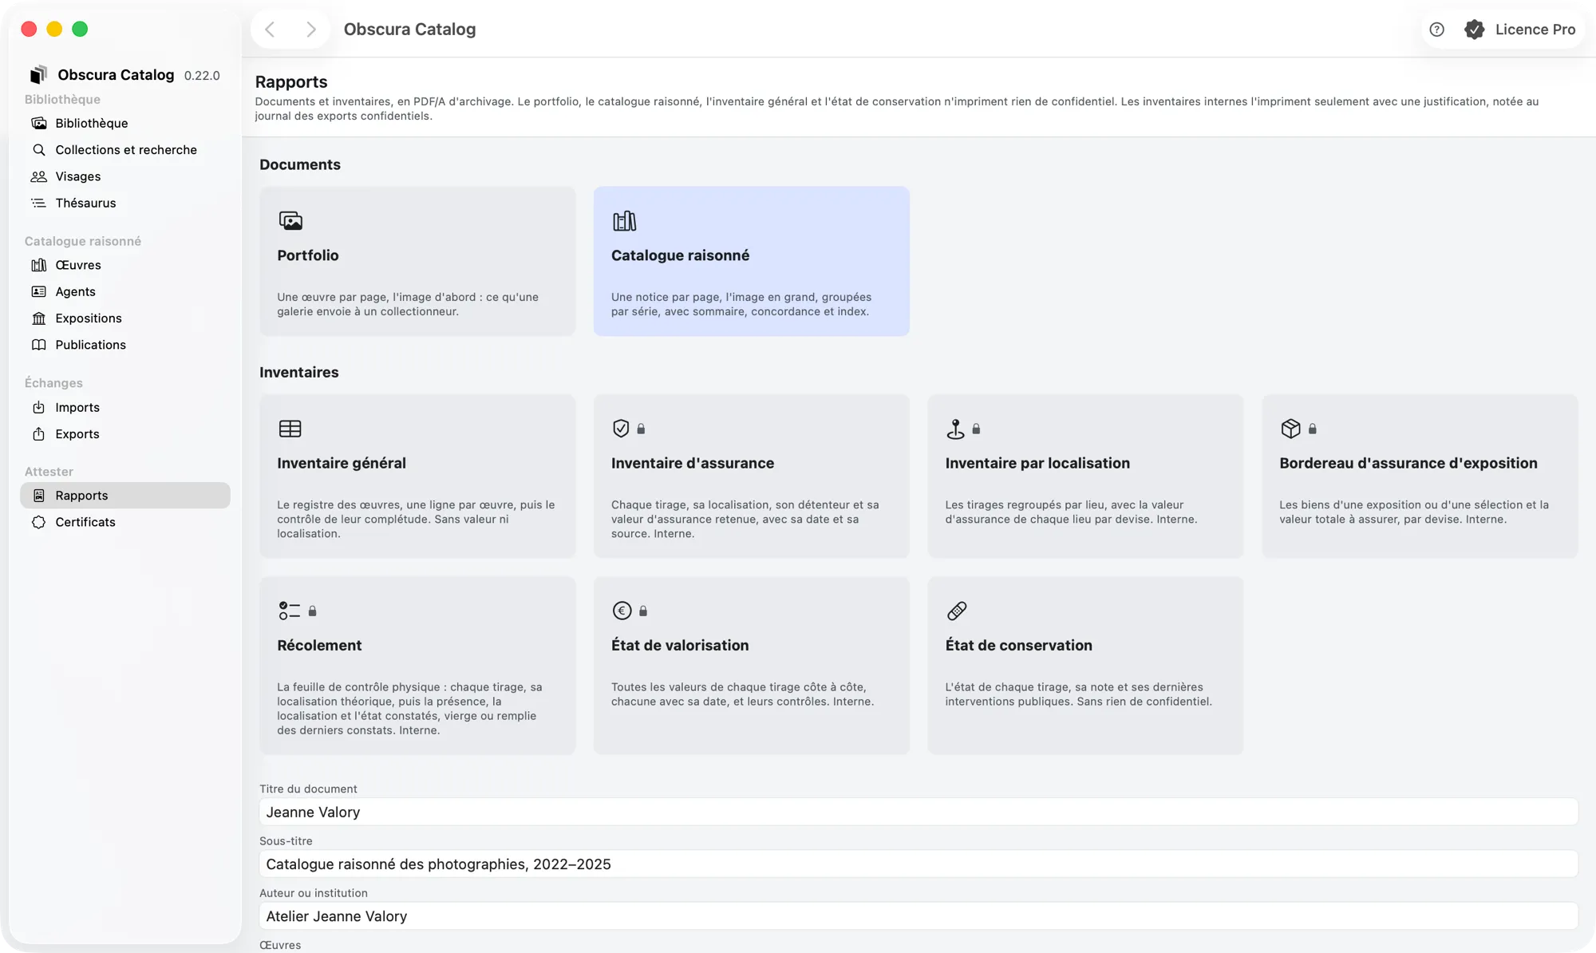Choose the Récolement report card
The width and height of the screenshot is (1596, 953).
417,666
